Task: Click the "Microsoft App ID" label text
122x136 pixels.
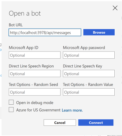Action: [23, 48]
